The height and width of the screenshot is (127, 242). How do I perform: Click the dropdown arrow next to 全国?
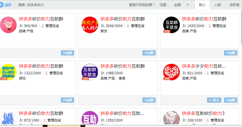(188, 5)
